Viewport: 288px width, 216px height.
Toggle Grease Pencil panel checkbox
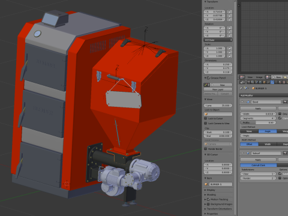[x=208, y=78]
